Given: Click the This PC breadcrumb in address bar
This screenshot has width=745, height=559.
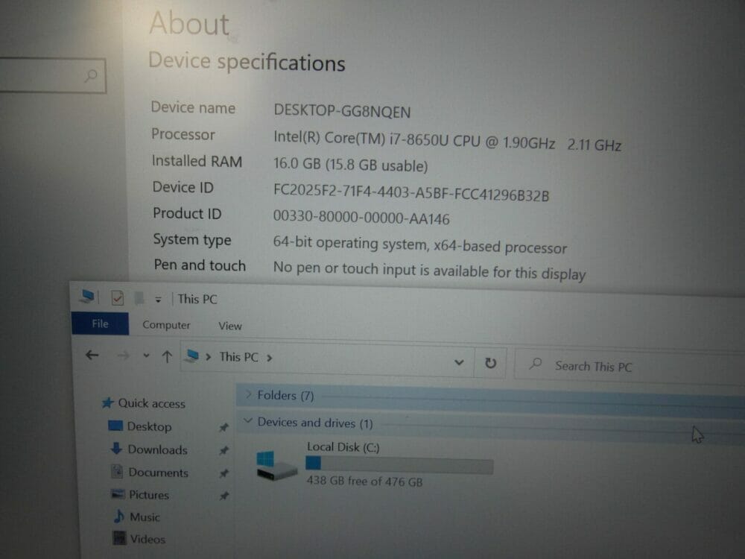Looking at the screenshot, I should [238, 357].
